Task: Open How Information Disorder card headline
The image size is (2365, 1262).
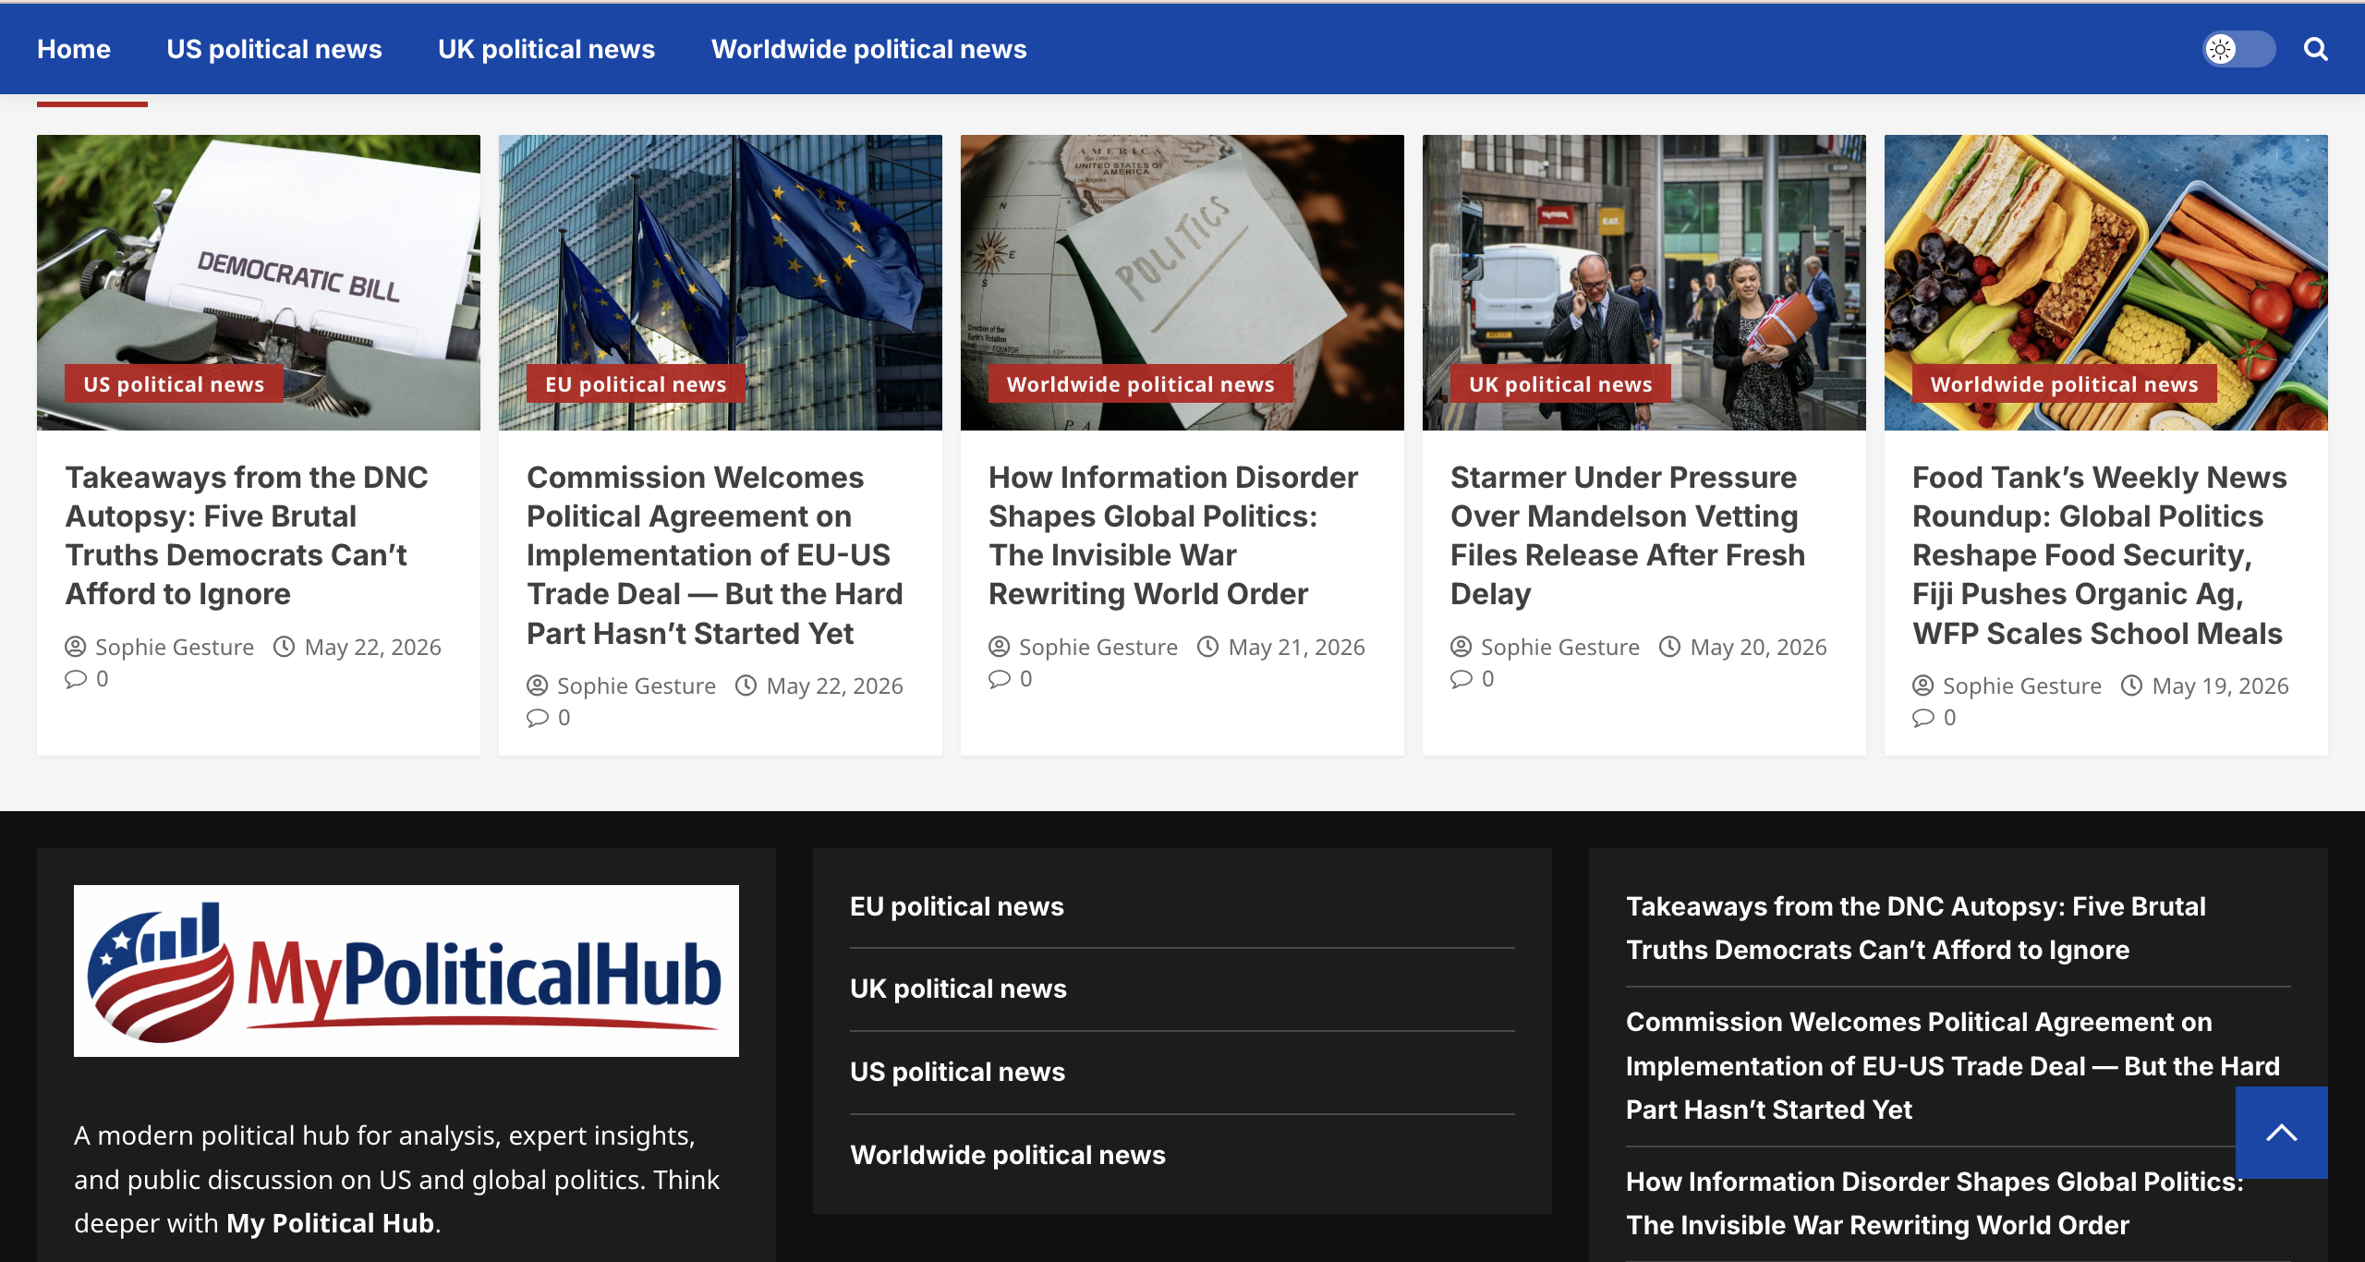Action: coord(1173,536)
